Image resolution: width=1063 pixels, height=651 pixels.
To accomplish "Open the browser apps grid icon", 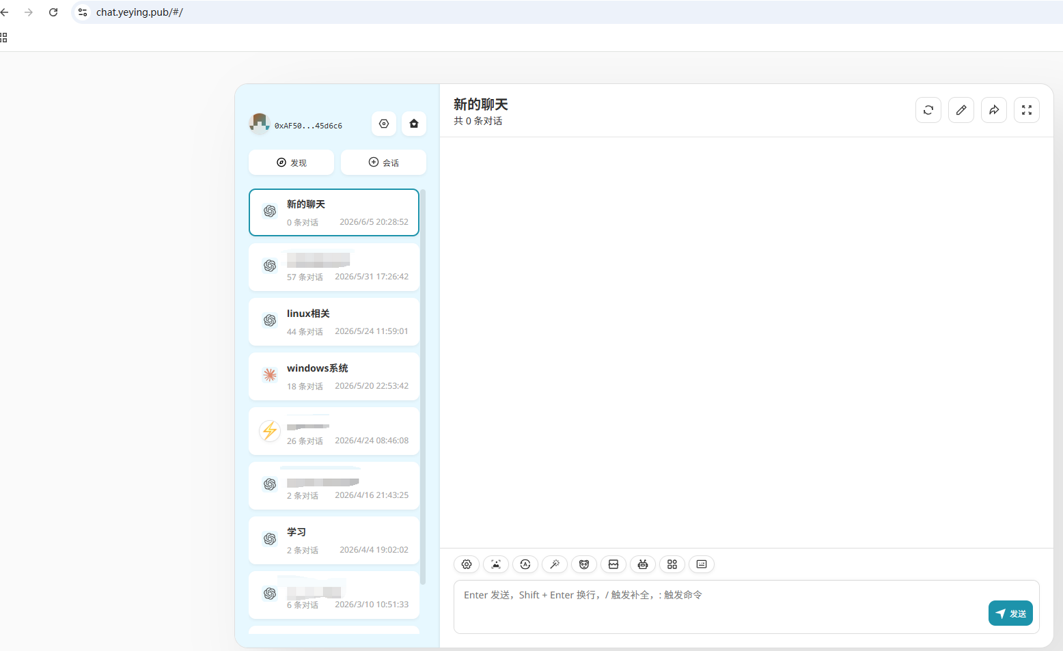I will coord(3,38).
